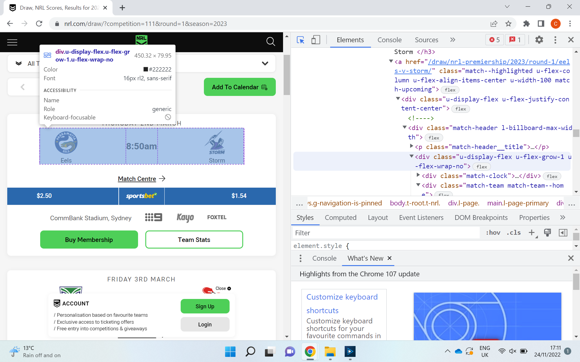Expand the match-header__title paragraph node
580x362 pixels.
pyautogui.click(x=411, y=146)
